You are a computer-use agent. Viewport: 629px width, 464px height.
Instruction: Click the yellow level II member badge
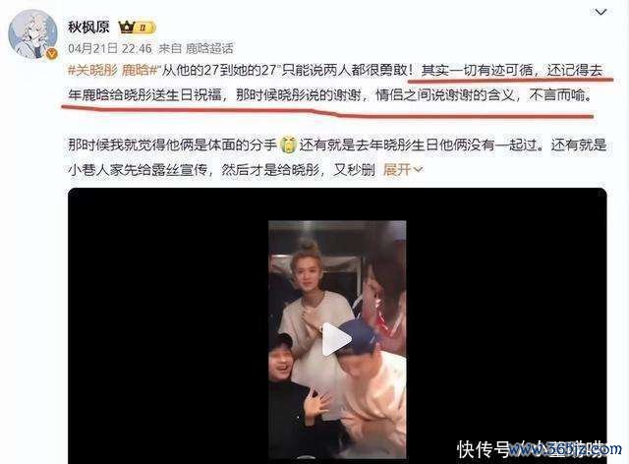pos(145,28)
